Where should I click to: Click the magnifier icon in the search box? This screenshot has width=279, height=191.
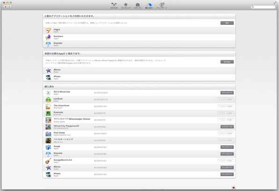pos(252,7)
